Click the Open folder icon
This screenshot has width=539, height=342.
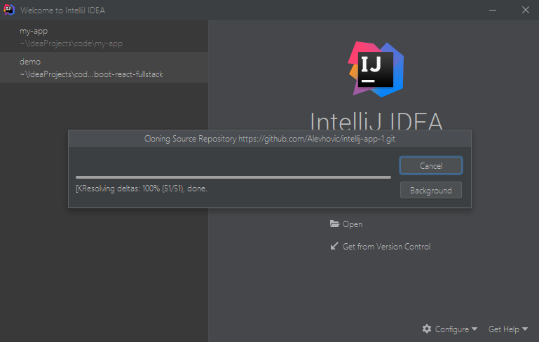tap(334, 224)
